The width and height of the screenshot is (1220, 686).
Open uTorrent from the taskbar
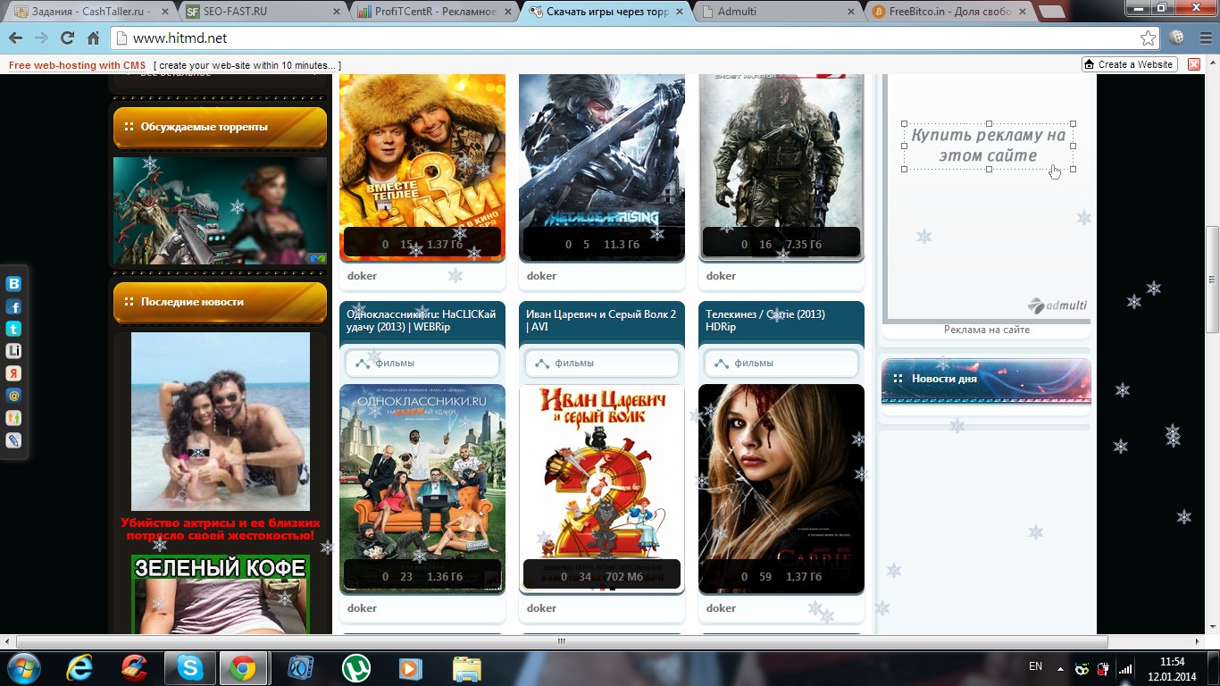[x=356, y=667]
